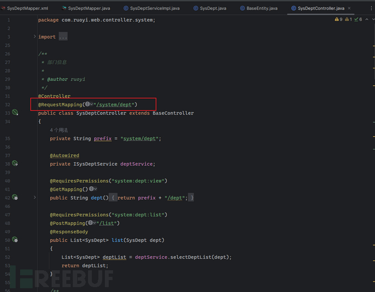Viewport: 375px width, 292px height.
Task: Click the endpoint gutter icon at line 50
Action: tap(15, 240)
